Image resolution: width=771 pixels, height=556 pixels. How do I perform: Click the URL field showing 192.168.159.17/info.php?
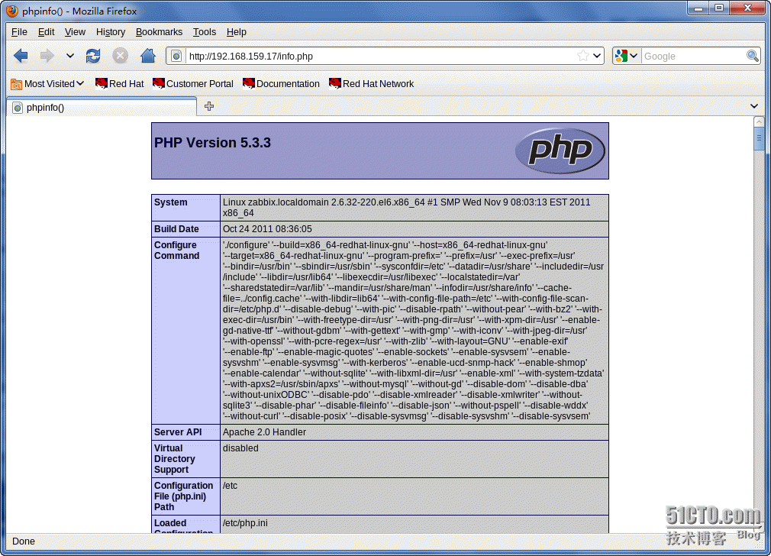point(381,56)
